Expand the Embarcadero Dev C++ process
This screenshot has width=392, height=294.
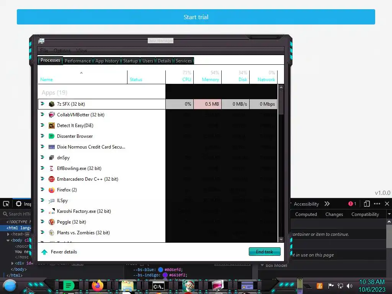(x=42, y=179)
